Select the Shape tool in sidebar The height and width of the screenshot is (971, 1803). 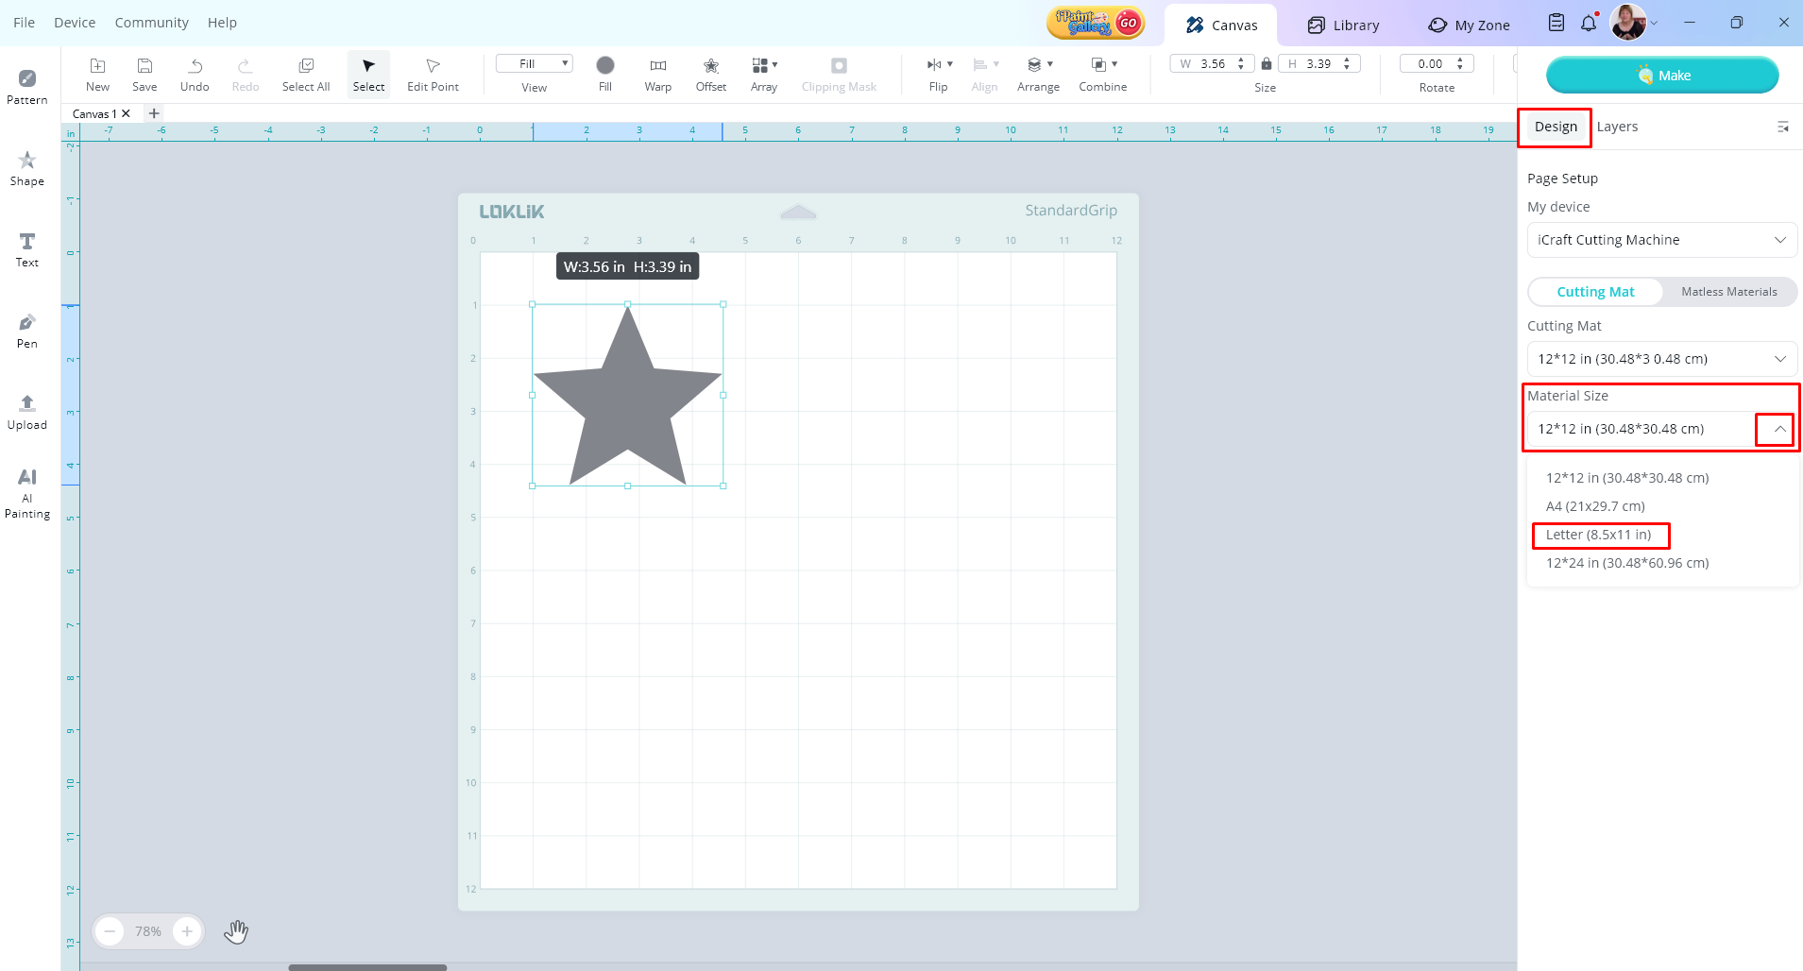(27, 168)
